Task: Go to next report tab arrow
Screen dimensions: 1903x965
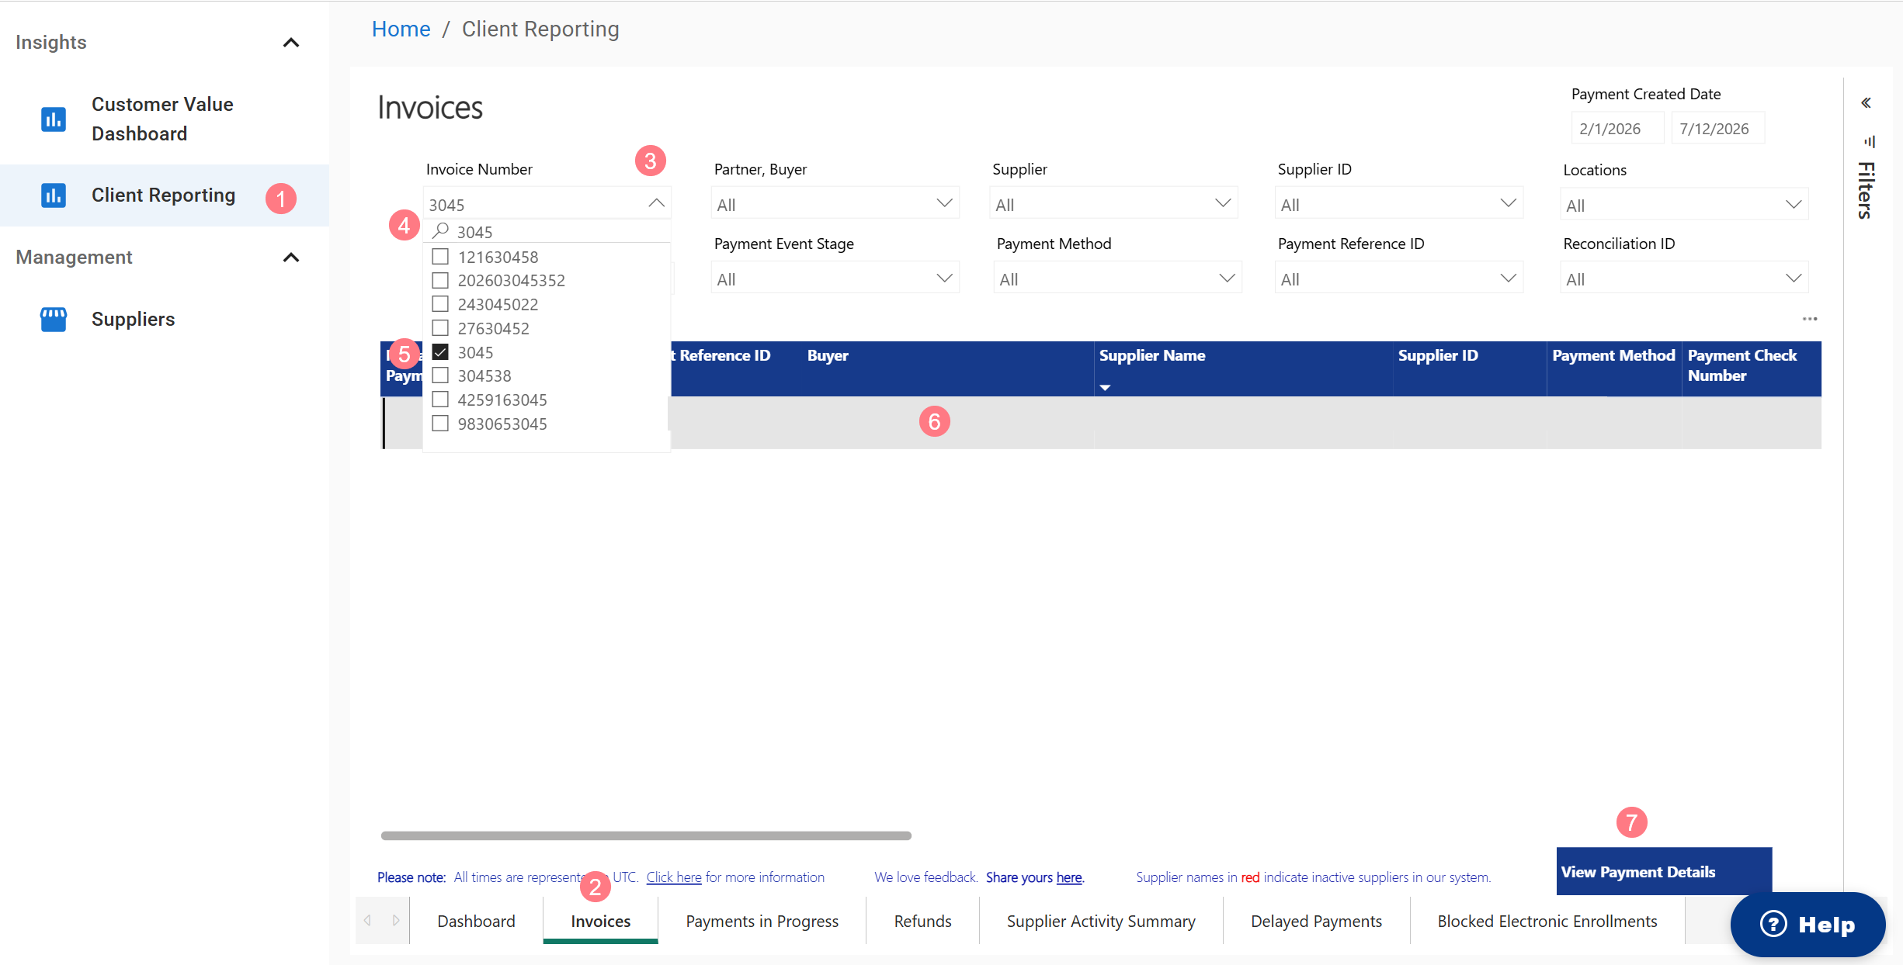Action: tap(396, 921)
